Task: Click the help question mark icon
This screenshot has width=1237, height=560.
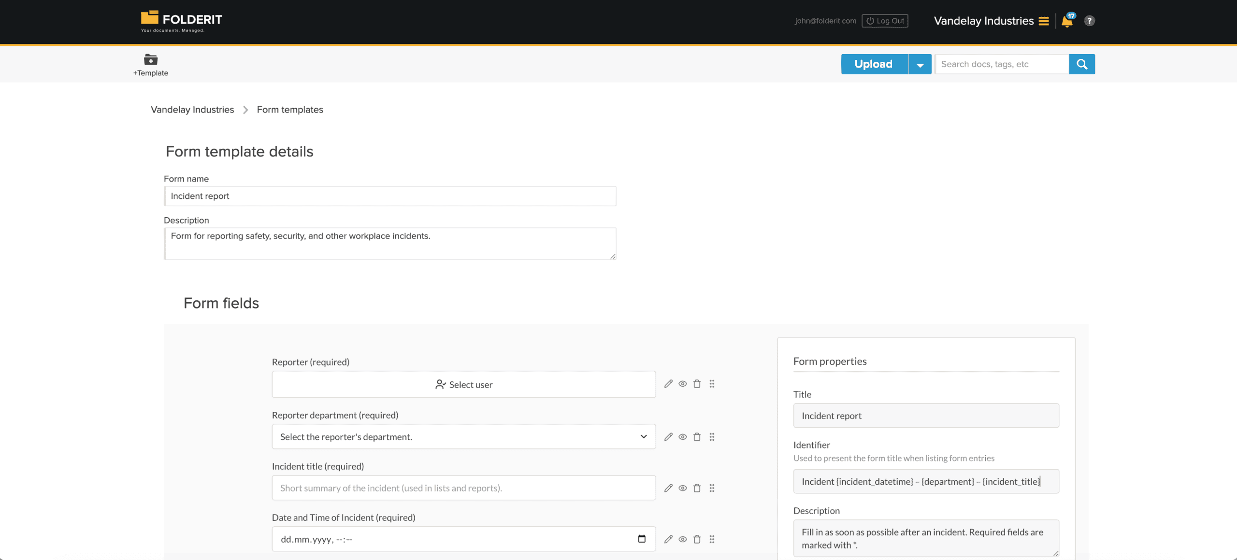Action: [1090, 21]
